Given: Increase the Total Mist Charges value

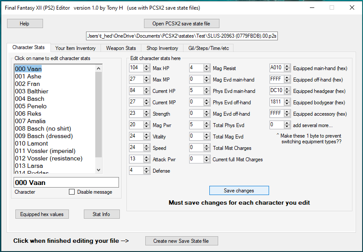Looking at the screenshot, I should tap(207, 146).
